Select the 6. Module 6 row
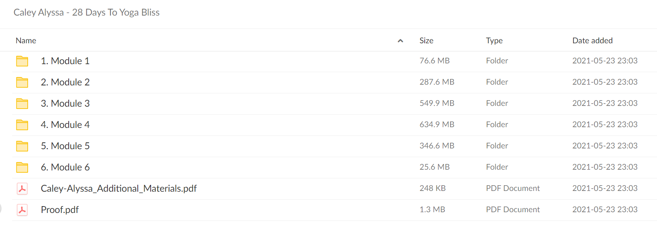 click(334, 167)
